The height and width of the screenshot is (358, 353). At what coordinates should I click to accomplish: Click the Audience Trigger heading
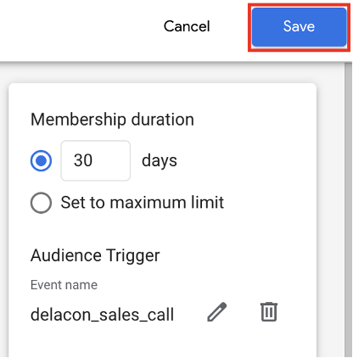tap(95, 255)
